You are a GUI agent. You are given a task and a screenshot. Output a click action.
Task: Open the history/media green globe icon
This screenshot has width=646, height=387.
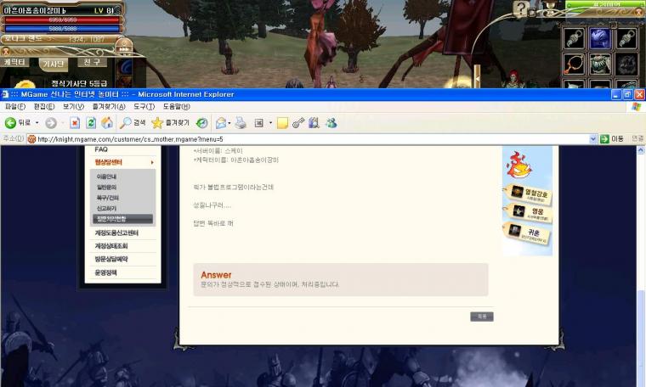(x=202, y=122)
